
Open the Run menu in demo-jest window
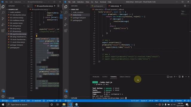pyautogui.click(x=96, y=2)
